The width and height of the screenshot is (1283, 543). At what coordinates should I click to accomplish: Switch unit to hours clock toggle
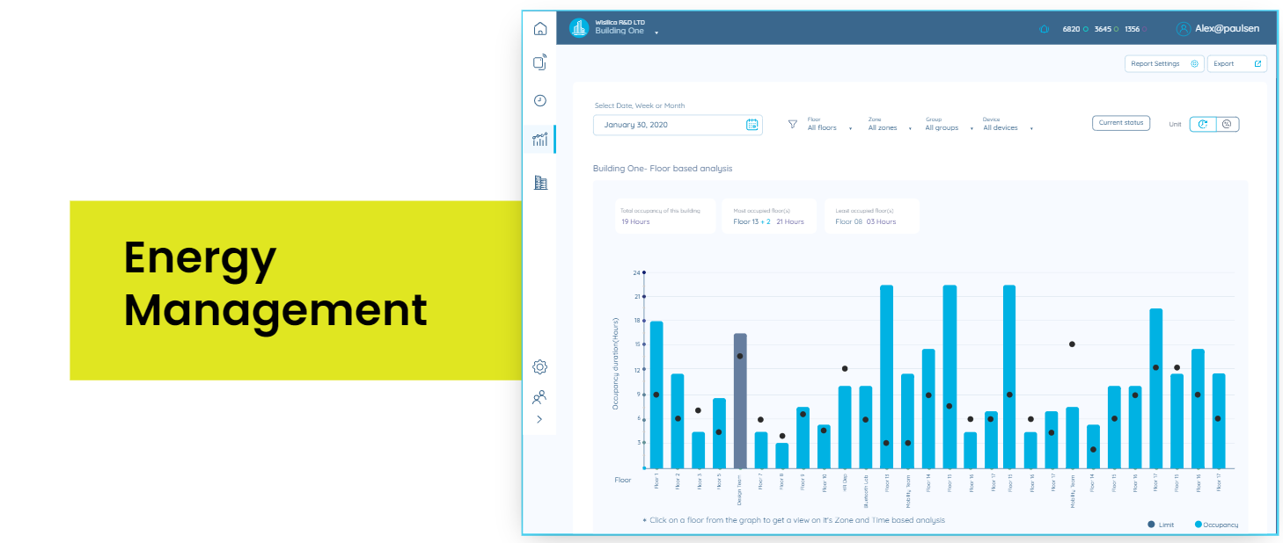tap(1203, 125)
